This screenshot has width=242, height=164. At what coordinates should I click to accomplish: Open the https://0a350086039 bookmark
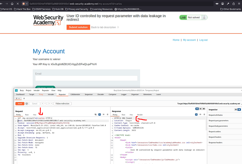[128, 9]
